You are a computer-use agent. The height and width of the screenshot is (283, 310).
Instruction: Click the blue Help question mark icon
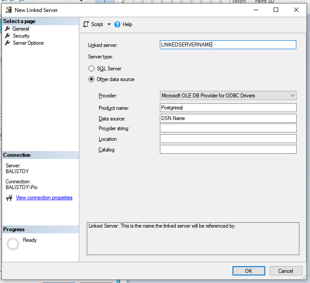pyautogui.click(x=117, y=24)
